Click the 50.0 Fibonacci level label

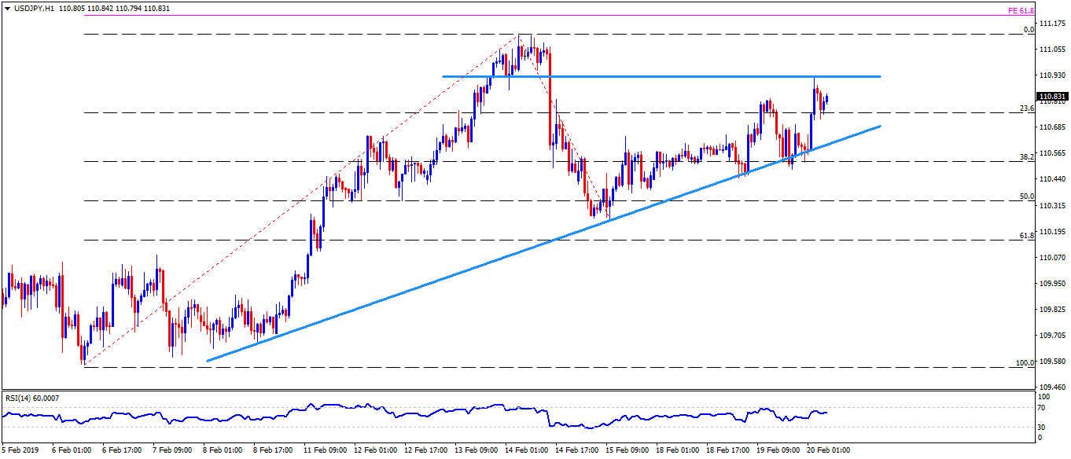pyautogui.click(x=1025, y=196)
